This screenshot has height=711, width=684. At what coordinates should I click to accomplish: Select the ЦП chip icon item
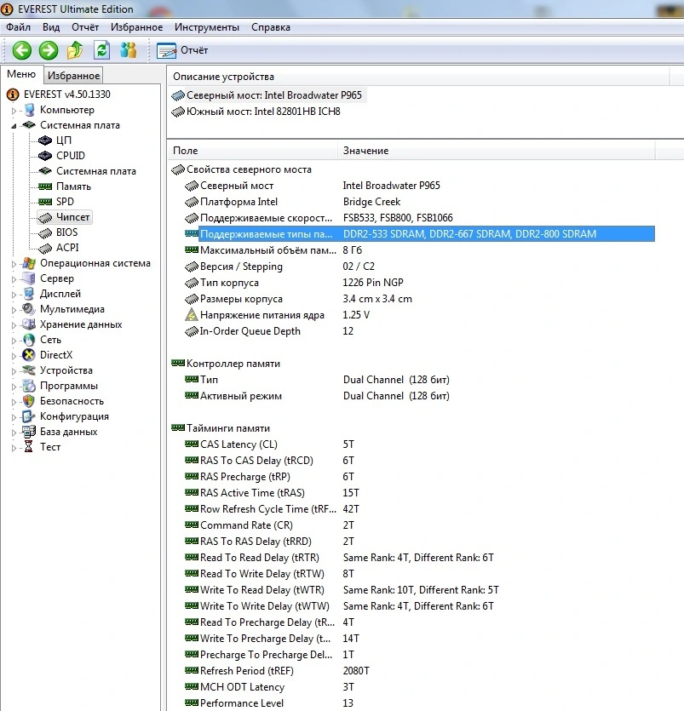(45, 140)
